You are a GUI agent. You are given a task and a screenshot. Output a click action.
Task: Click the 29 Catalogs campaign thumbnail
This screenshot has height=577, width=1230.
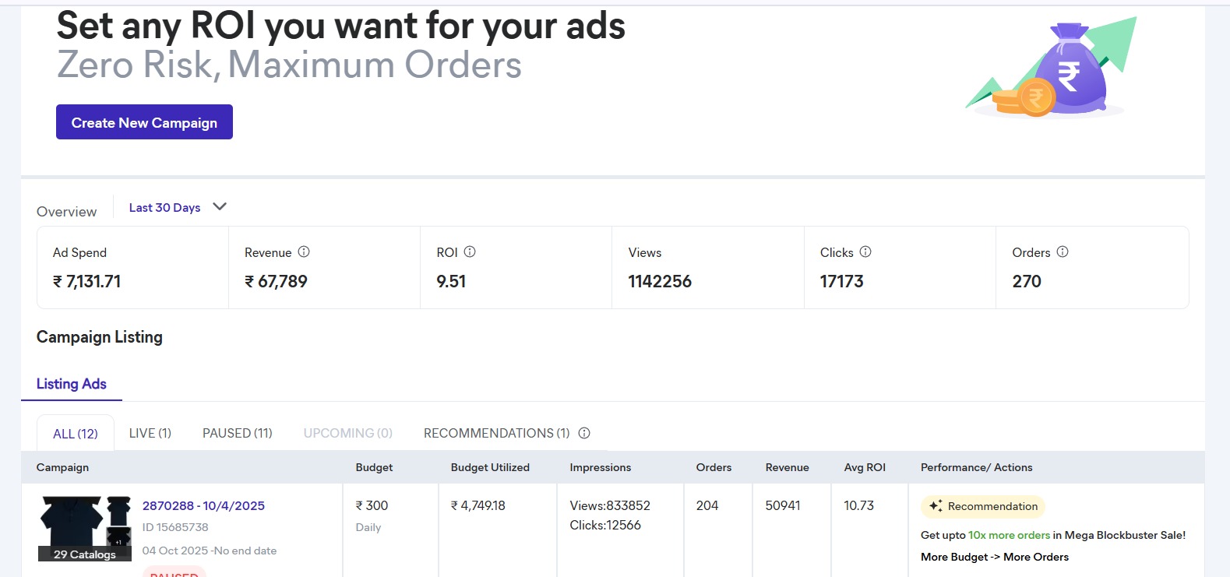coord(85,528)
